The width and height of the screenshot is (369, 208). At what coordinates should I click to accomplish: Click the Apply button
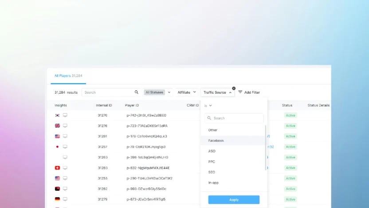click(234, 200)
